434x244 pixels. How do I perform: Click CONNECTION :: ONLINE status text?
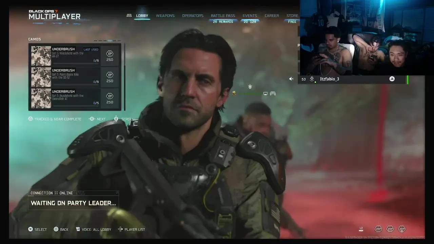(x=52, y=193)
